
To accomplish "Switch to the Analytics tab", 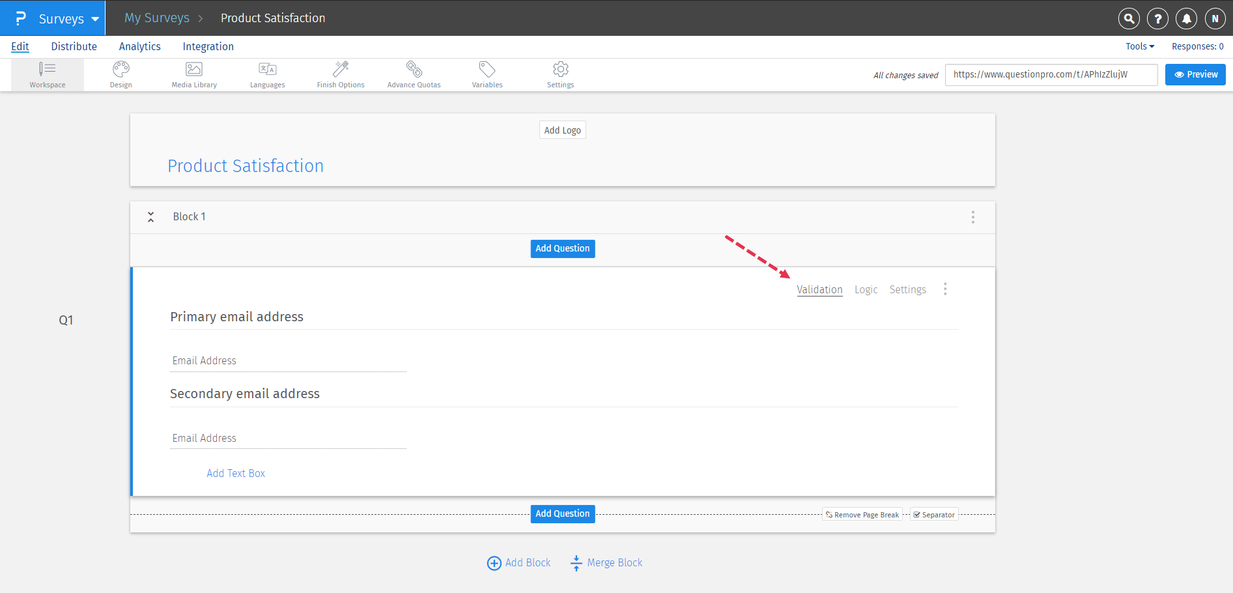I will 139,46.
